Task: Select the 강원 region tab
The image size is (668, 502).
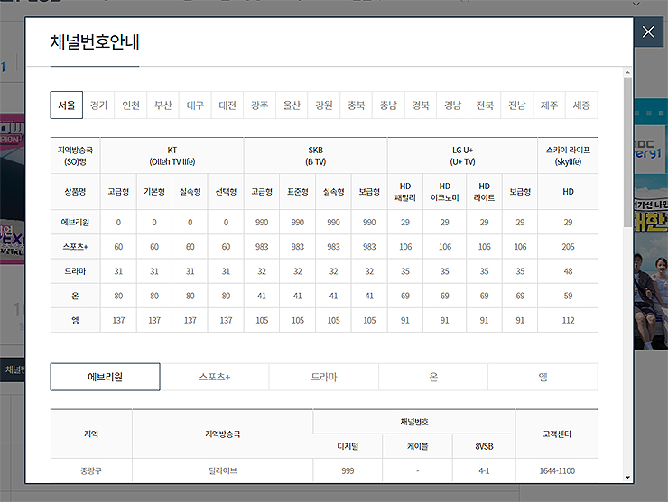Action: pyautogui.click(x=324, y=105)
